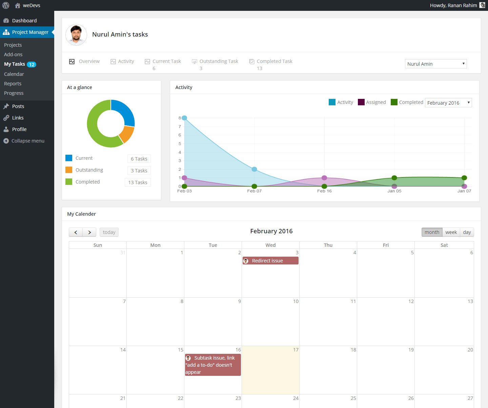Click the weDevs home icon

(18, 5)
